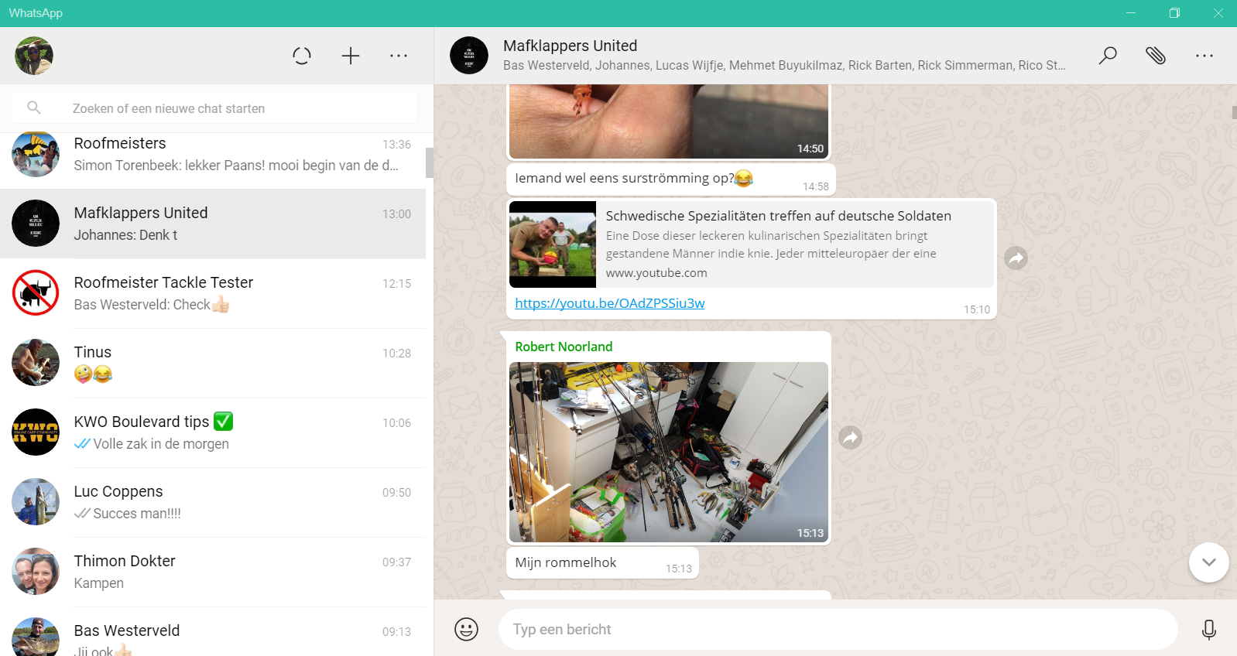Viewport: 1237px width, 656px height.
Task: Open the sidebar three-dot menu
Action: click(399, 56)
